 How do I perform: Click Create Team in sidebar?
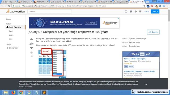pyautogui.click(x=12, y=48)
